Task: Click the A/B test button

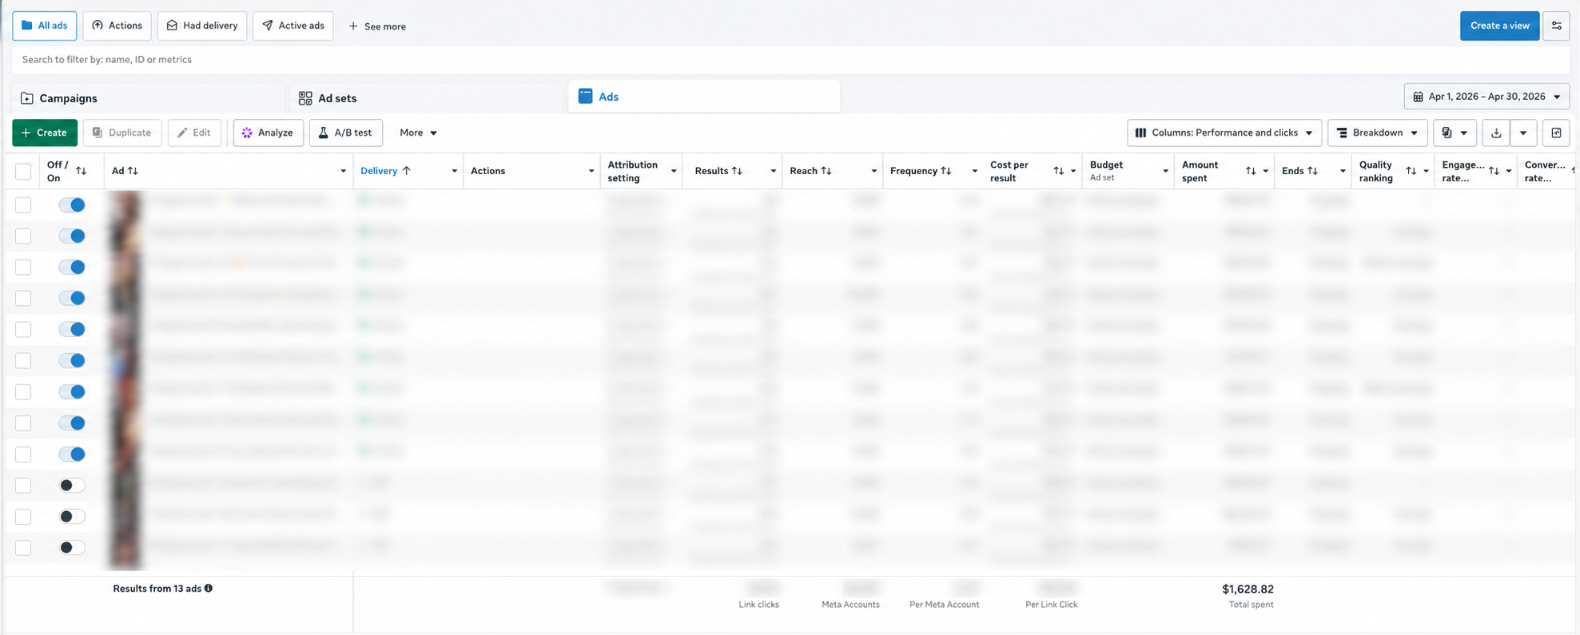Action: (346, 133)
